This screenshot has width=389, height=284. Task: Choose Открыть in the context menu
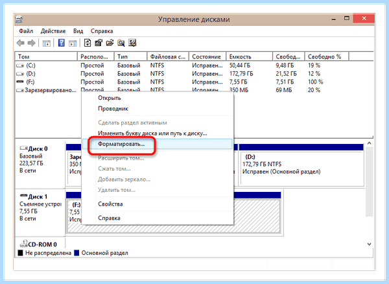(x=158, y=98)
